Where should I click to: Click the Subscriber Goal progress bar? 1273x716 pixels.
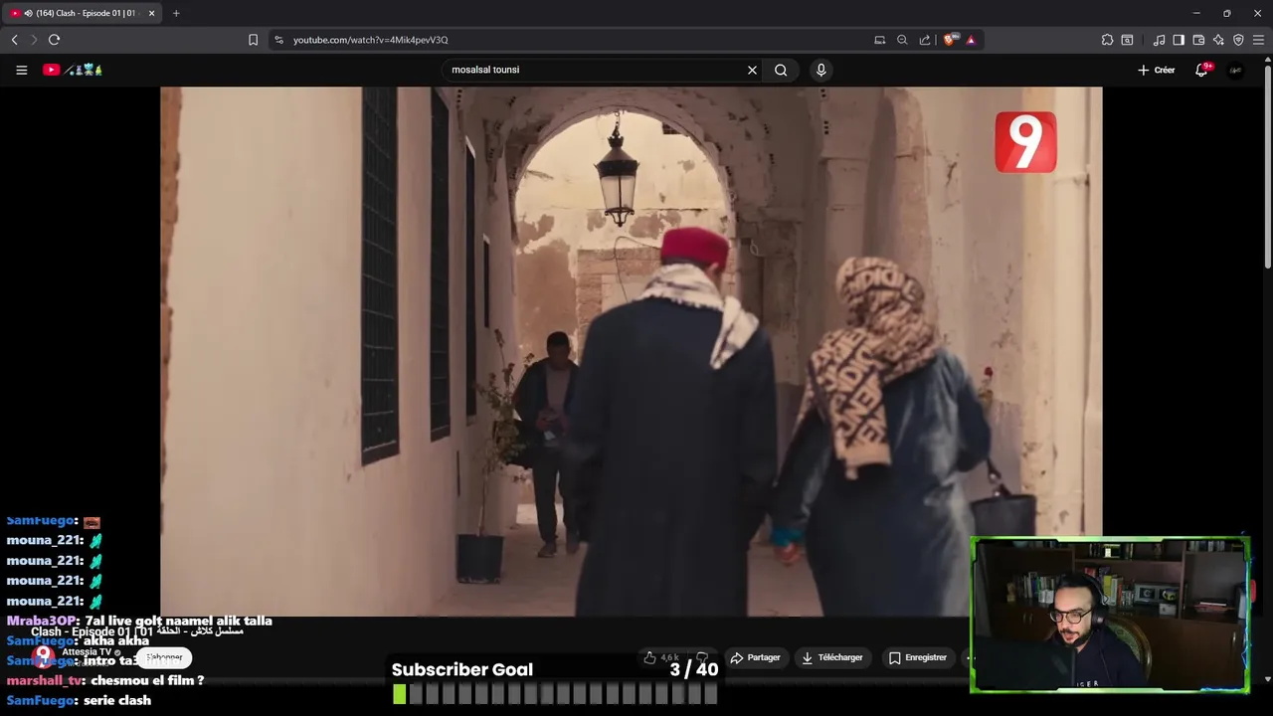coord(555,694)
